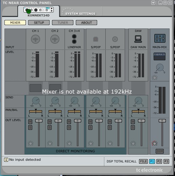Click the sun icon under the reverb knob
175x176 pixels.
[x=155, y=78]
